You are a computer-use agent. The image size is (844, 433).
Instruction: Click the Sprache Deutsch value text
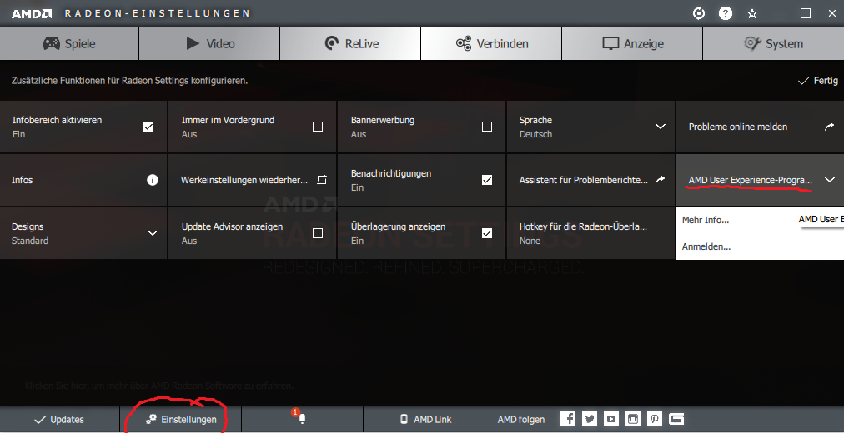click(x=535, y=134)
